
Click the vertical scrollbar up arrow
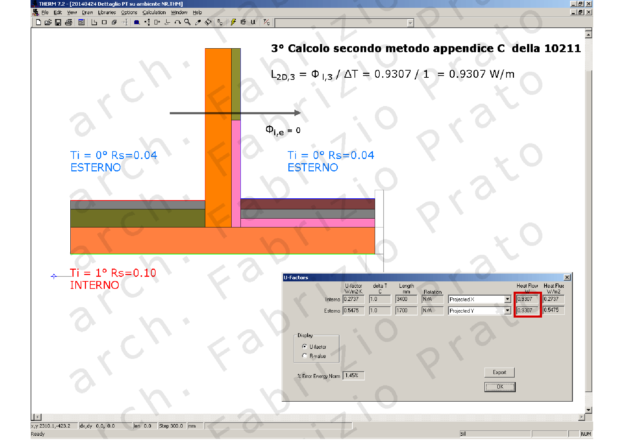pos(589,35)
